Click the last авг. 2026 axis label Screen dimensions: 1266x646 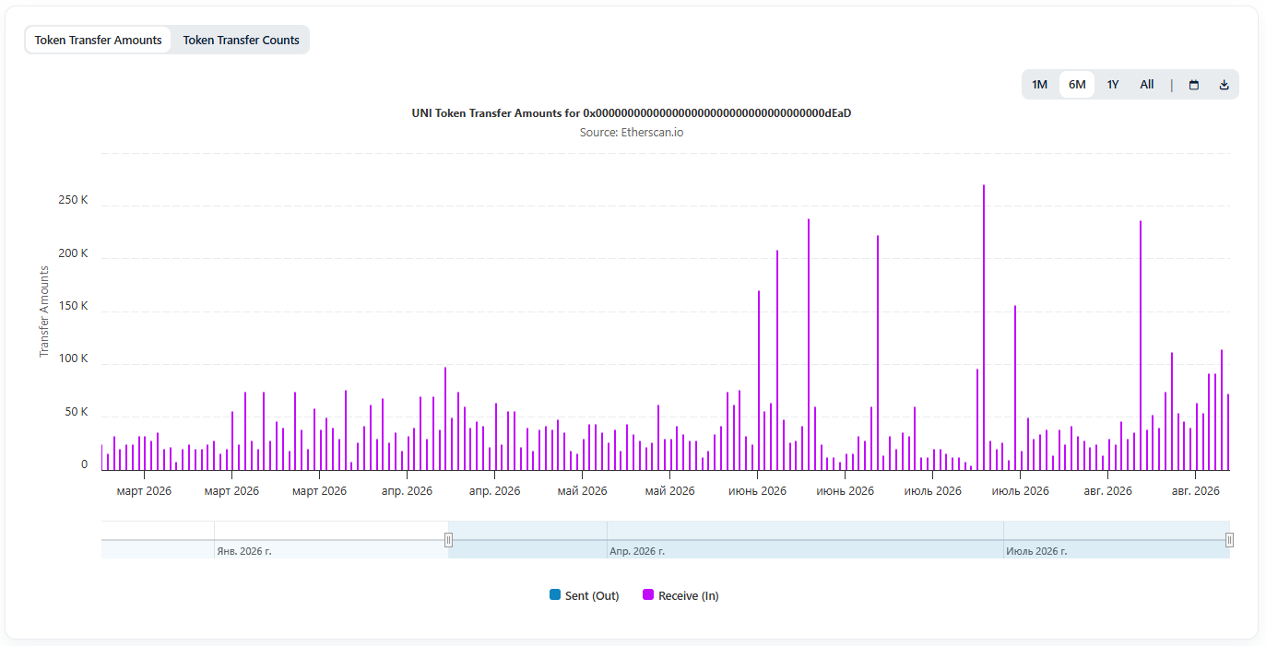[1195, 491]
